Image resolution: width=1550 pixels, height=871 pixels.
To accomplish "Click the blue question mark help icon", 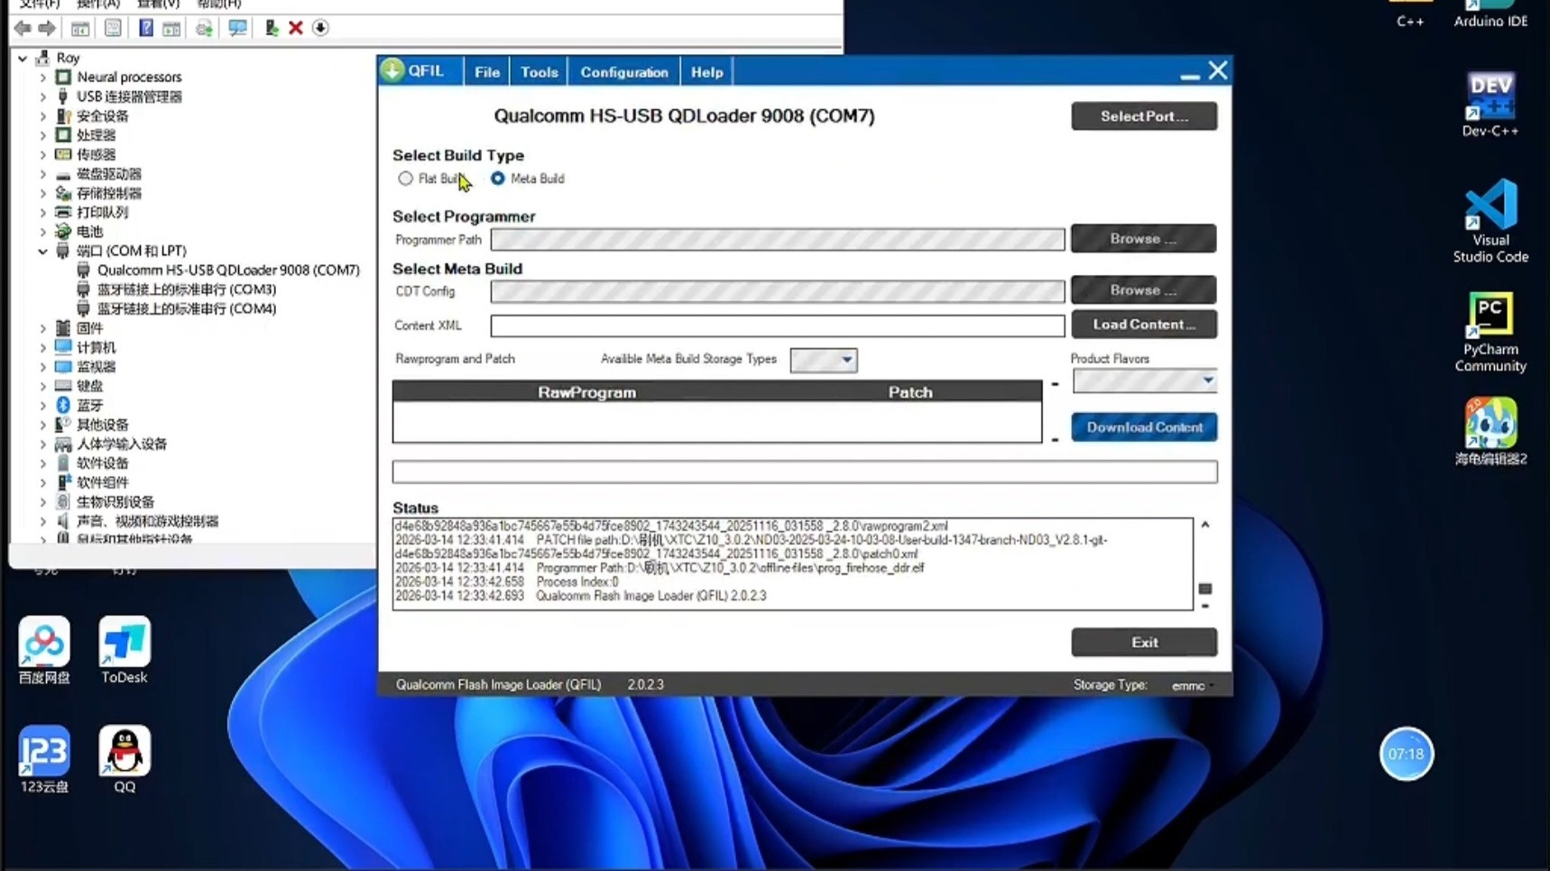I will click(x=145, y=28).
